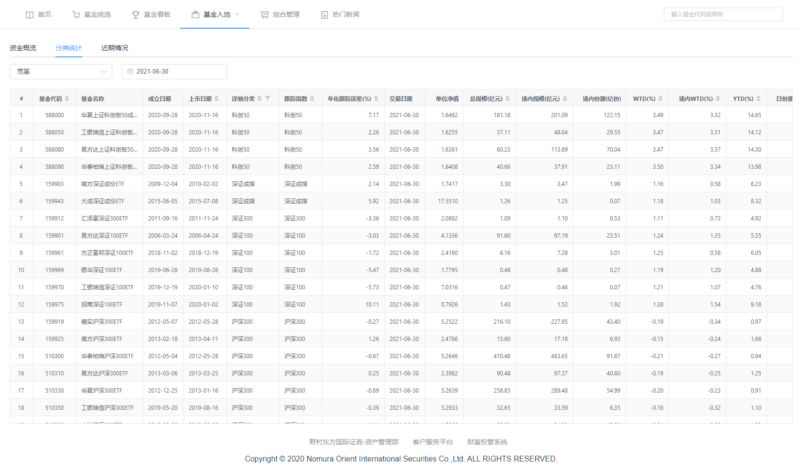This screenshot has width=800, height=472.
Task: Open the 财富投管系统 footer link
Action: pyautogui.click(x=487, y=442)
